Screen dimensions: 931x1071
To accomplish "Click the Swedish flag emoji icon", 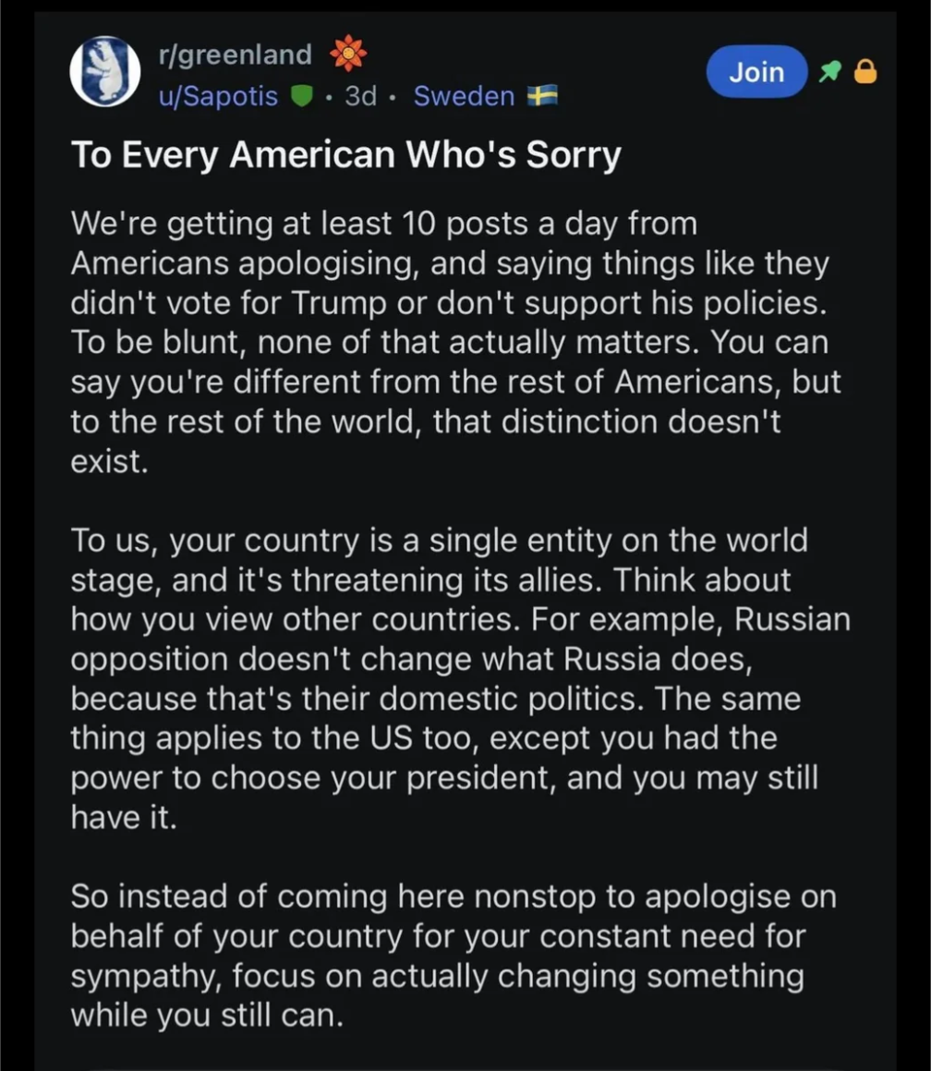I will coord(543,95).
